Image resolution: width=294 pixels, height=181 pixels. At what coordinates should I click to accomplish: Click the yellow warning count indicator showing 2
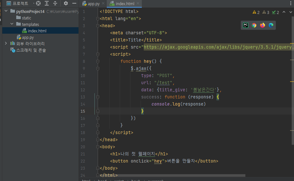pos(256,12)
